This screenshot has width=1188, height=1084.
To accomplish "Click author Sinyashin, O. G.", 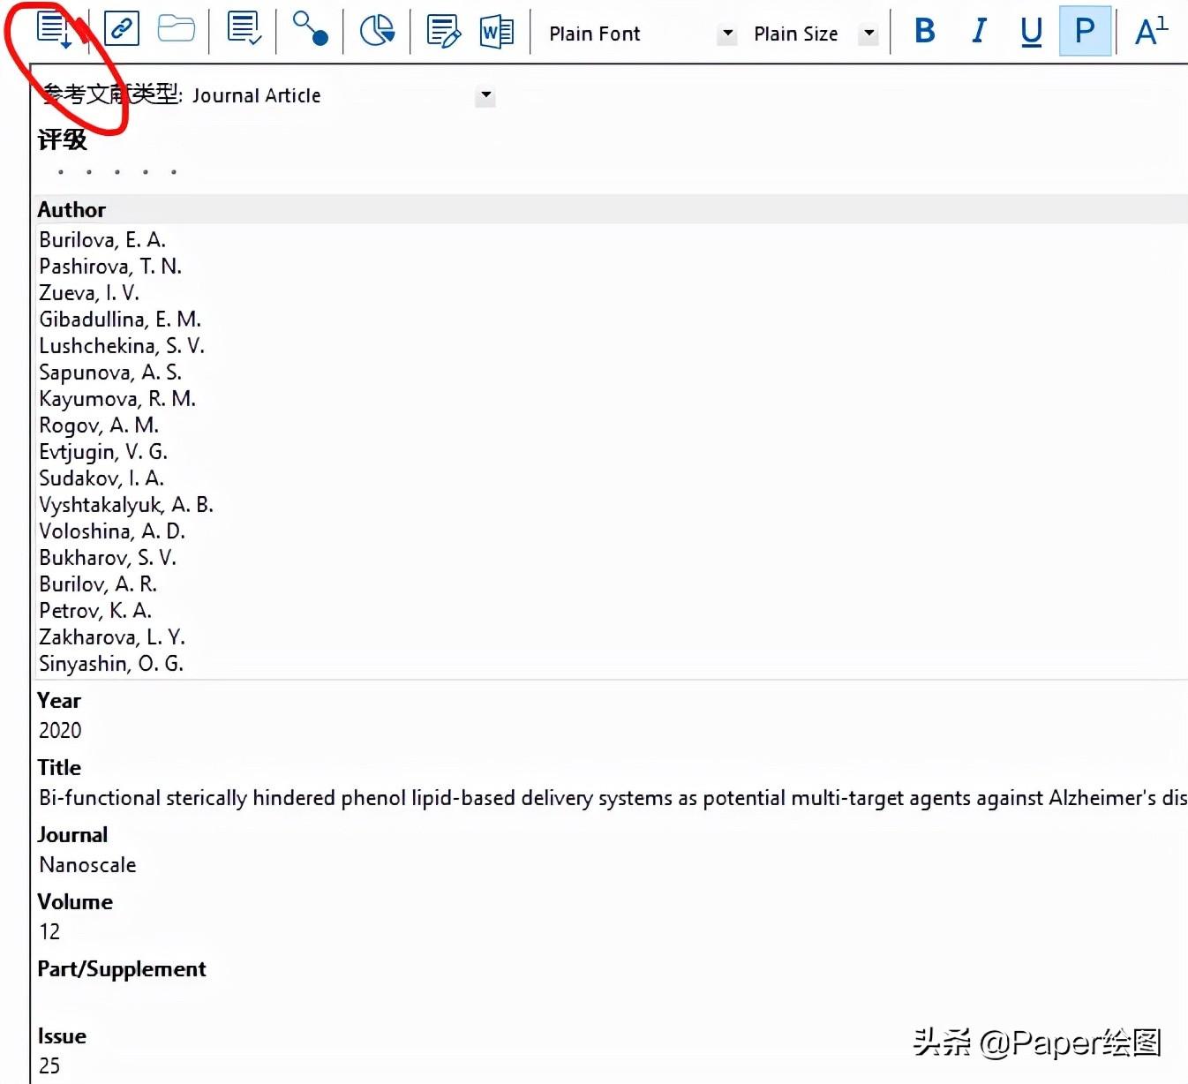I will click(111, 664).
